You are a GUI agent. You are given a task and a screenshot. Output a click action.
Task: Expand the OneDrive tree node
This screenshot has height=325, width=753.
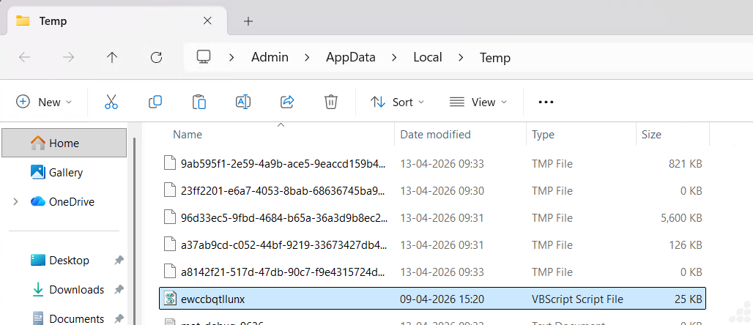[15, 201]
